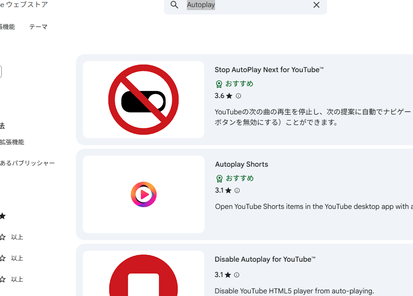The height and width of the screenshot is (296, 413).
Task: Click the おすすめ badge icon on Stop AutoPlay Next
Action: (219, 84)
